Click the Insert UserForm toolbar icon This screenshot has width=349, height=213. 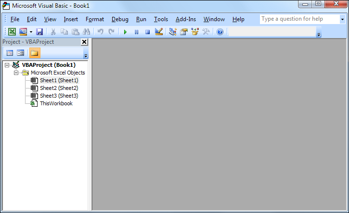click(23, 32)
